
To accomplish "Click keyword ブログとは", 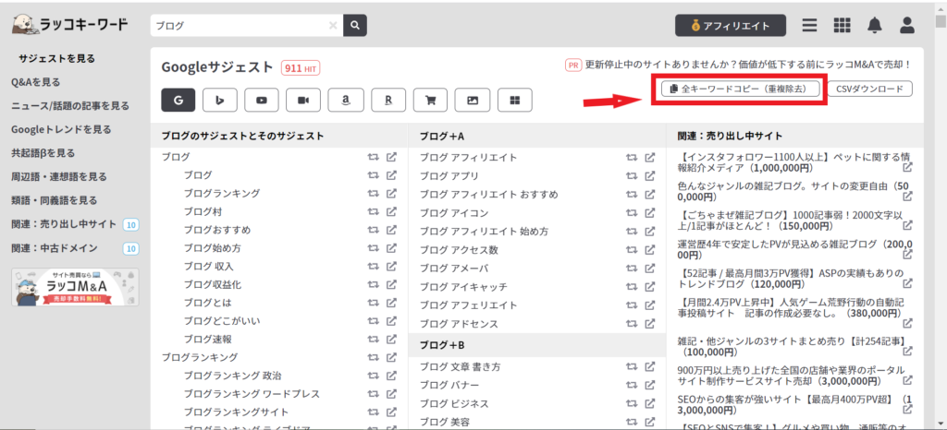I will (x=208, y=303).
